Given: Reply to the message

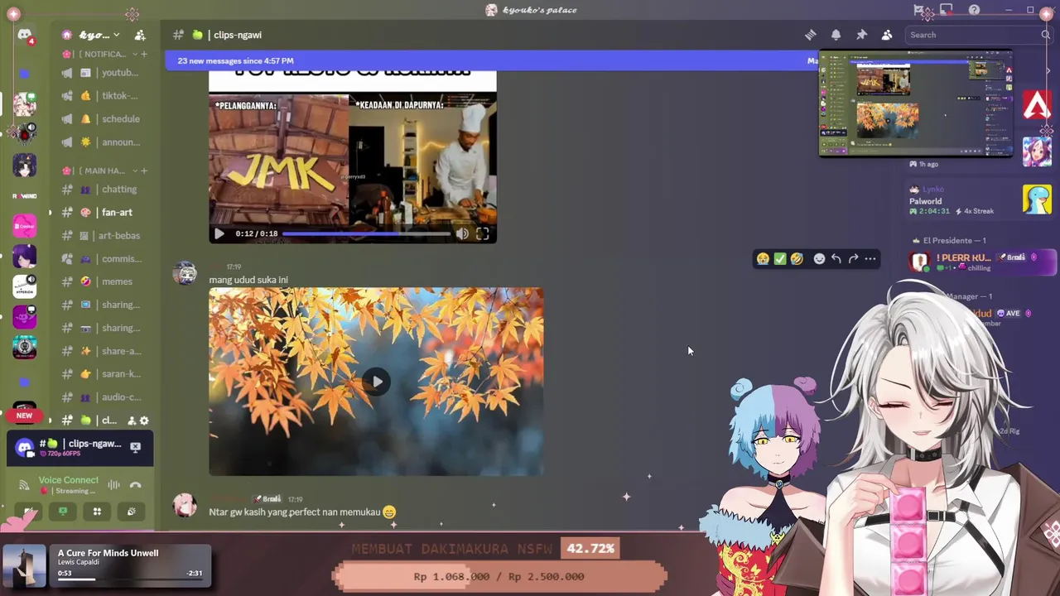Looking at the screenshot, I should (x=836, y=259).
